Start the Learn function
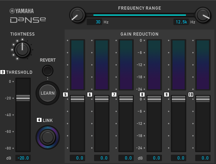Image resolution: width=216 pixels, height=164 pixels. pyautogui.click(x=48, y=93)
